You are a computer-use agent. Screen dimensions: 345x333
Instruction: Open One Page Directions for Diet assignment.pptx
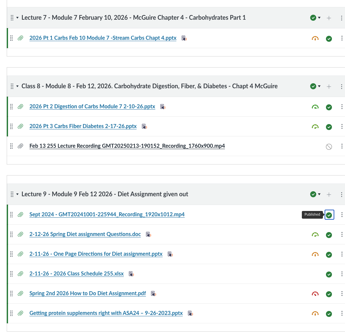(x=96, y=254)
